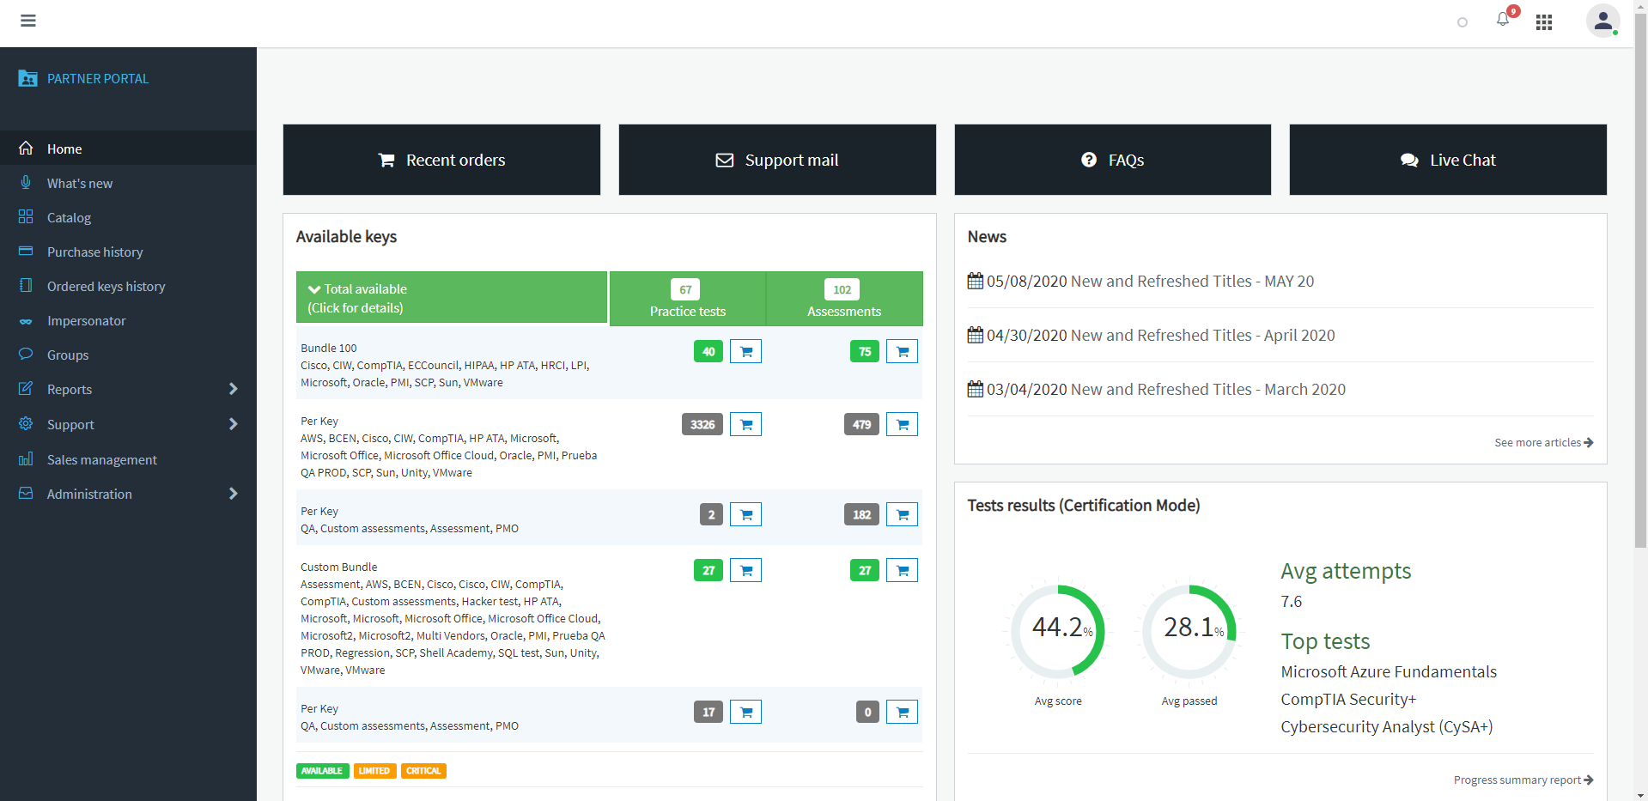The image size is (1648, 801).
Task: Click cart icon next to 3326 practice tests
Action: point(745,424)
